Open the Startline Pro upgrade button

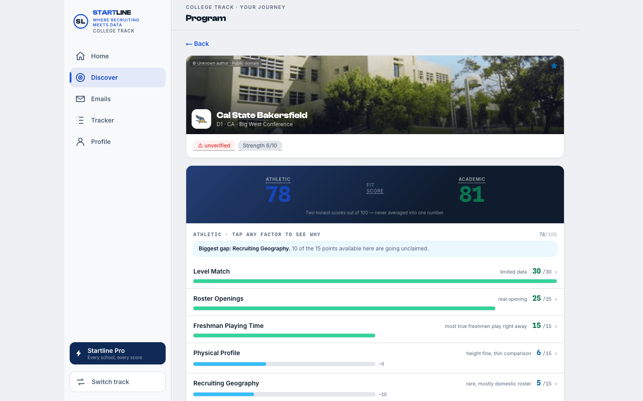tap(117, 353)
